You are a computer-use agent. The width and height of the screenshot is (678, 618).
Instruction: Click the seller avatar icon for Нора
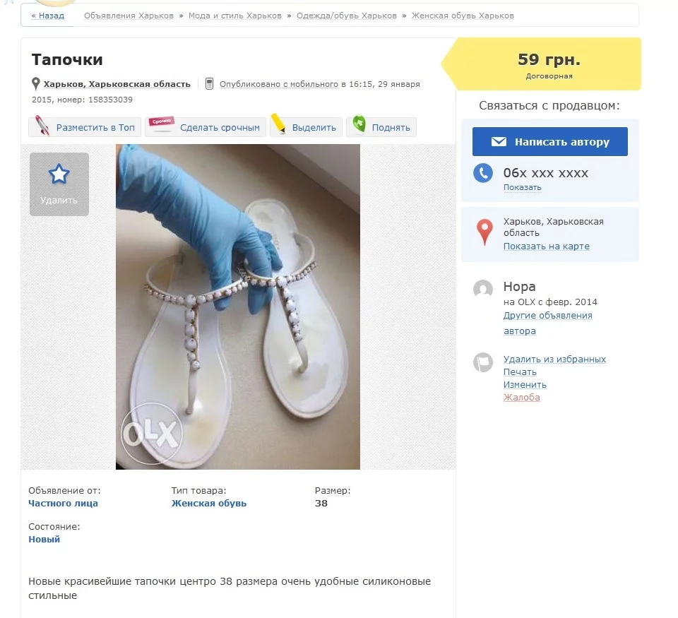(483, 289)
